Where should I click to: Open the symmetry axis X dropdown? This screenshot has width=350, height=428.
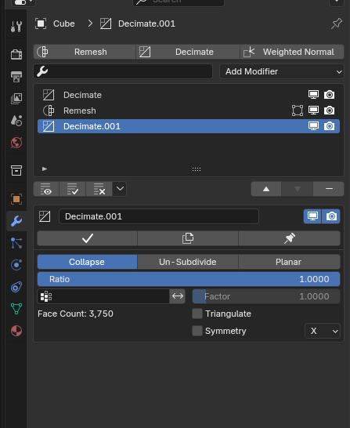pos(323,331)
